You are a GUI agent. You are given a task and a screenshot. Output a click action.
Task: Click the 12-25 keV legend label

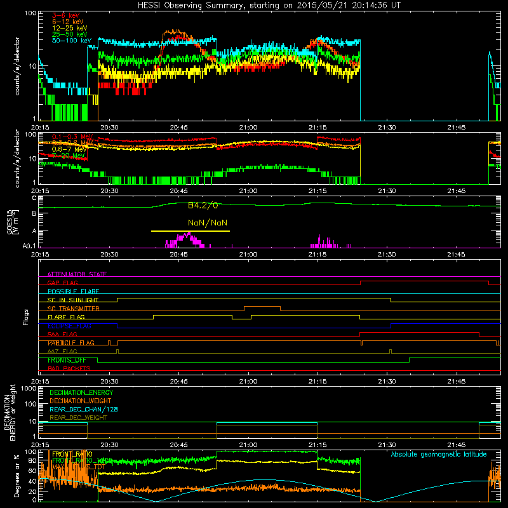[x=70, y=28]
